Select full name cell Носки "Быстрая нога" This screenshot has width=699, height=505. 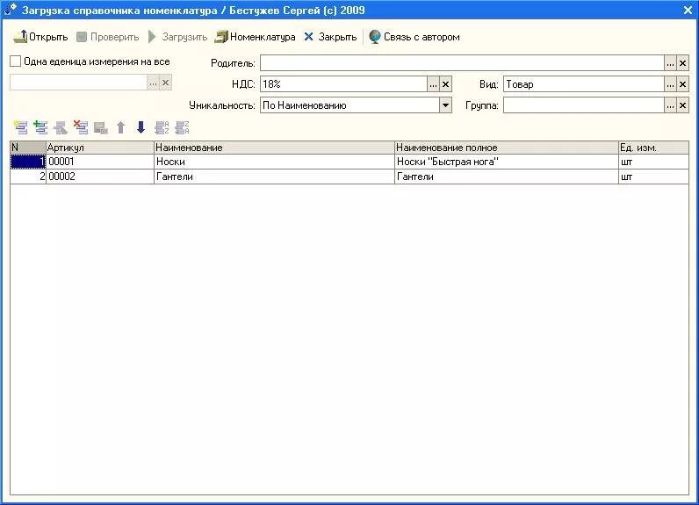tap(507, 162)
